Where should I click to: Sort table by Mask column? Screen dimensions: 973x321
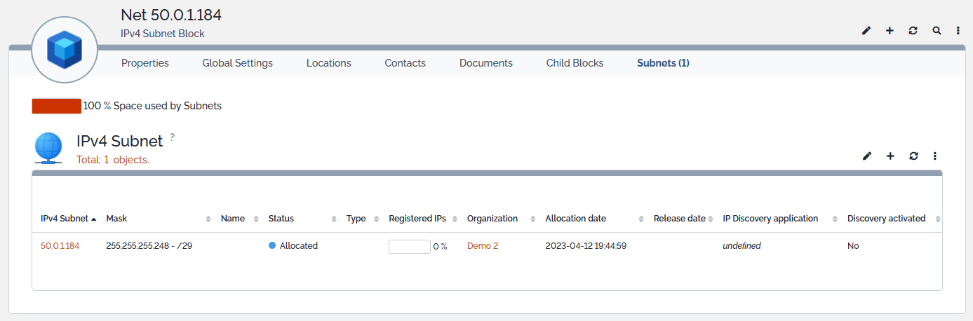click(x=116, y=219)
